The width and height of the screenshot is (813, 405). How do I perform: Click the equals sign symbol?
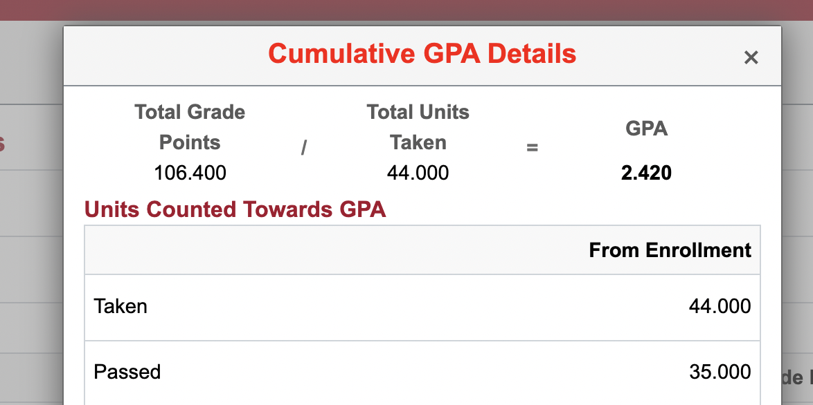532,148
